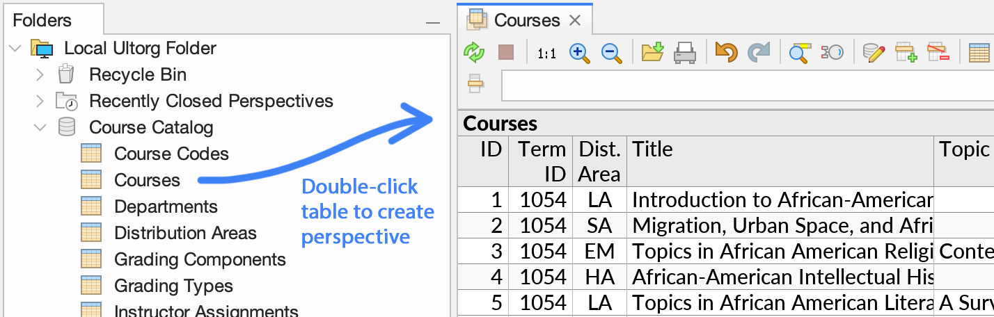This screenshot has height=317, width=994.
Task: Click the SA distribution area cell
Action: click(599, 225)
